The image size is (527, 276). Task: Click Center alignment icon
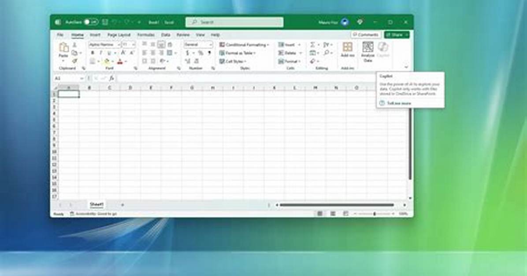(153, 53)
